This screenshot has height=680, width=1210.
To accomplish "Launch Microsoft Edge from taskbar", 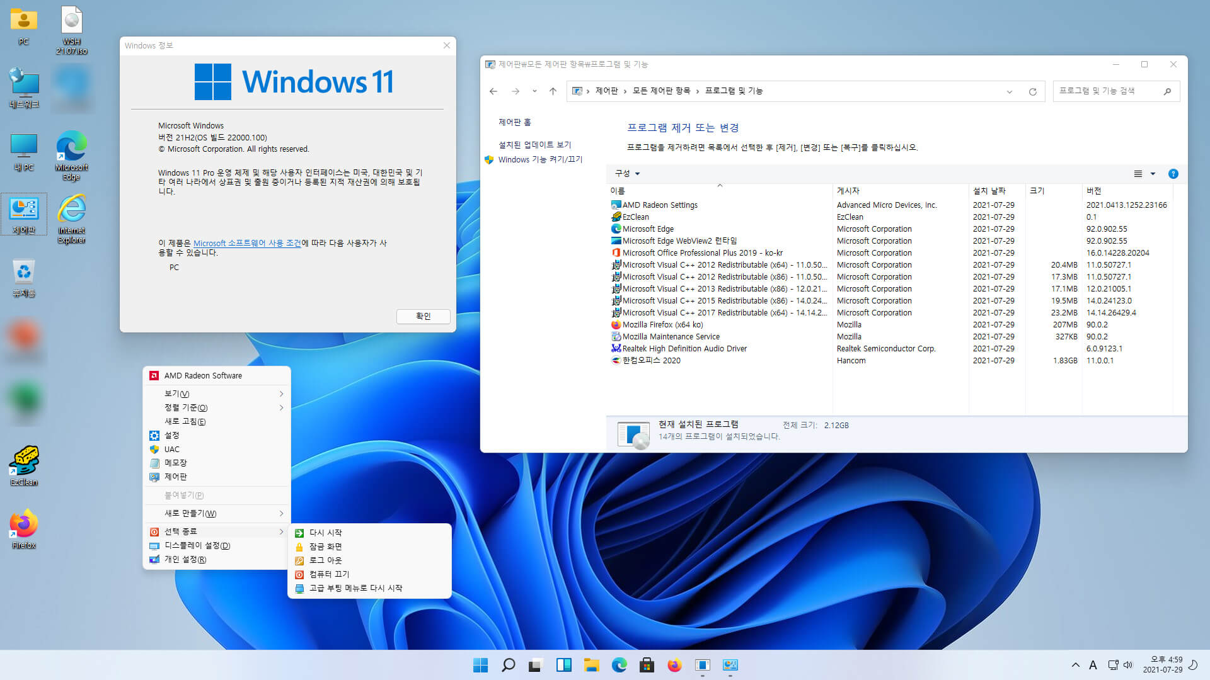I will click(619, 665).
